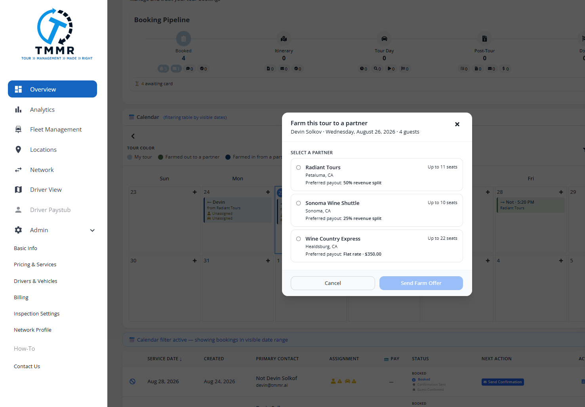Collapse the Admin section chevron

(92, 230)
